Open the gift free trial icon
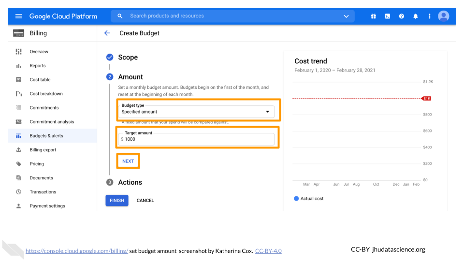The image size is (464, 261). click(x=374, y=16)
